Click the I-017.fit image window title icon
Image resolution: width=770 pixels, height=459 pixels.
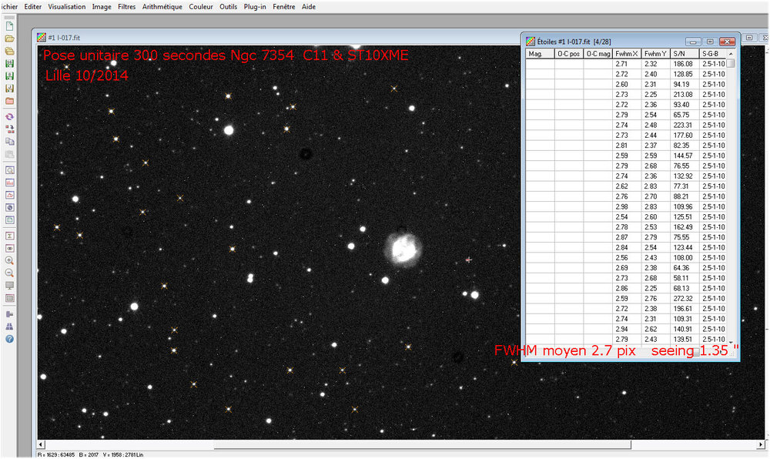click(x=42, y=37)
